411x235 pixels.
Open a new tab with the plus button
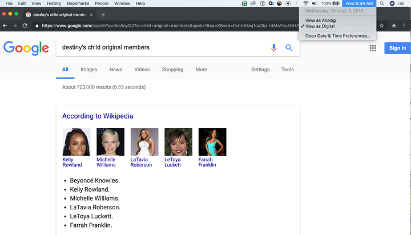tap(103, 15)
